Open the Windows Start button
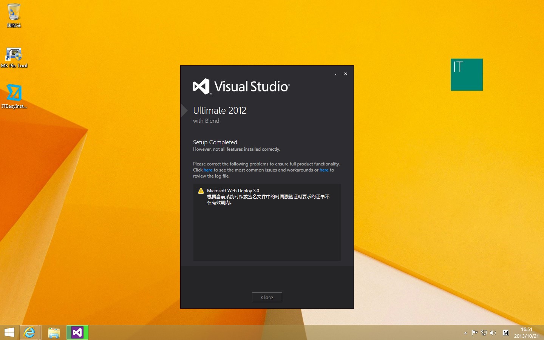544x340 pixels. click(9, 332)
